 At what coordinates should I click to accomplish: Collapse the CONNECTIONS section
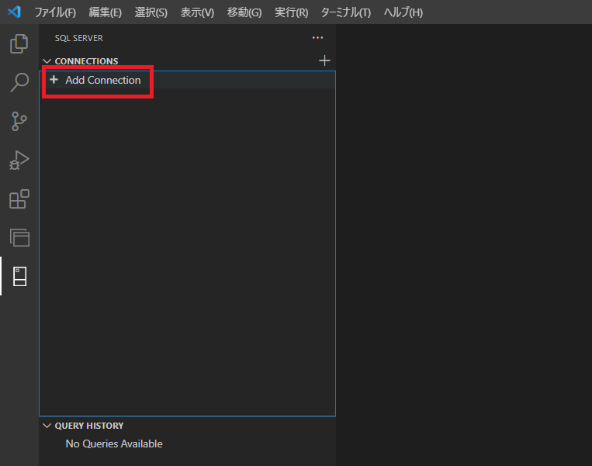click(x=47, y=61)
